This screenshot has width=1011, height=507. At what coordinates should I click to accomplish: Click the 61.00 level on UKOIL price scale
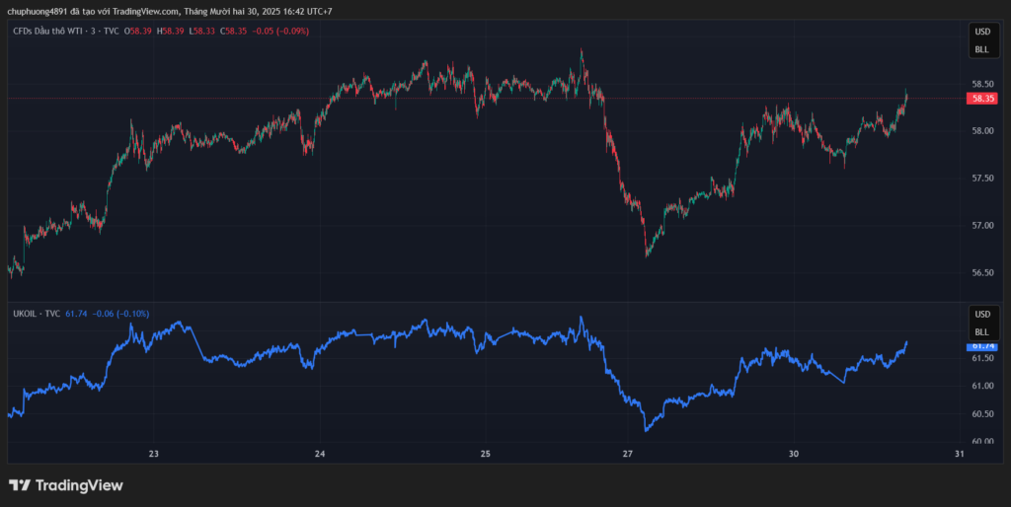[982, 387]
